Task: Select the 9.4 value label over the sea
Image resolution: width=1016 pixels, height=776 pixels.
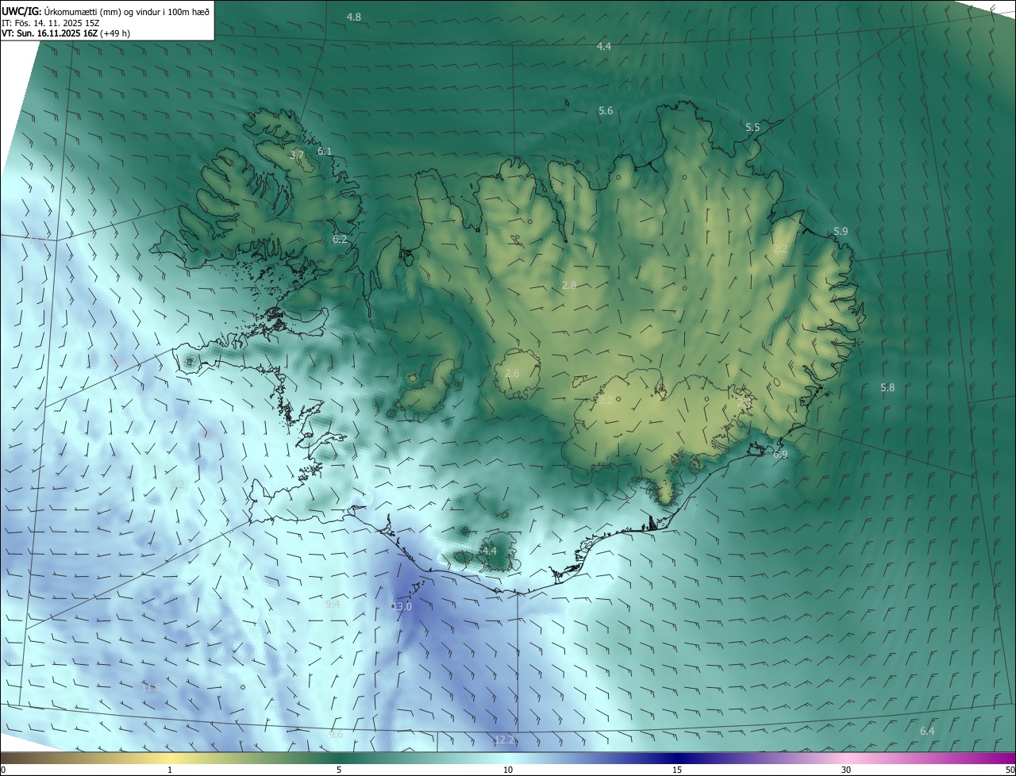Action: [x=333, y=605]
